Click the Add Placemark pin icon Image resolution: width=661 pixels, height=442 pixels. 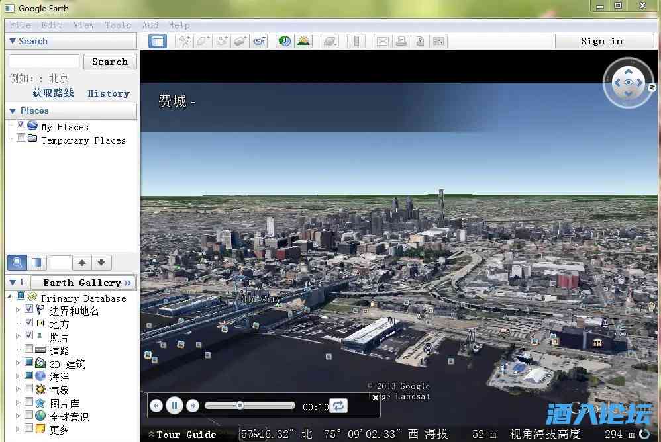(x=184, y=41)
